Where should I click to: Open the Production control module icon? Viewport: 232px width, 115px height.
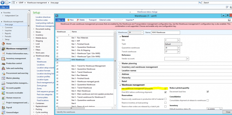pyautogui.click(x=3, y=63)
